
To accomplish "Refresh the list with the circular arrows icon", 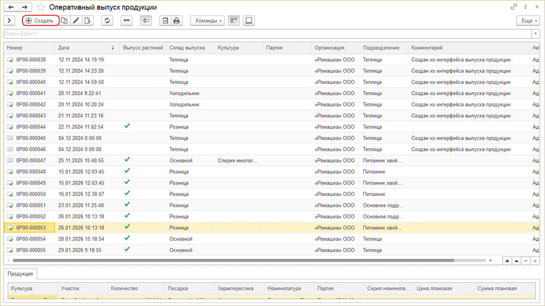I will tap(107, 21).
